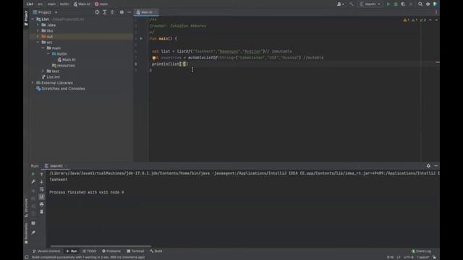
Task: Open Version Control tool window button
Action: click(x=46, y=251)
